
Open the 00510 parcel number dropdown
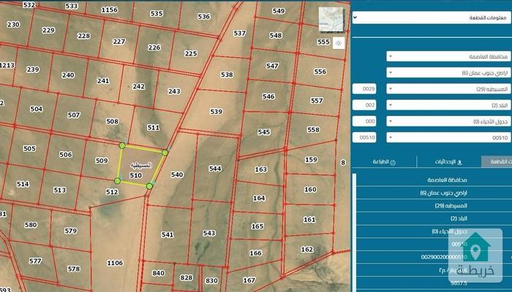click(448, 137)
